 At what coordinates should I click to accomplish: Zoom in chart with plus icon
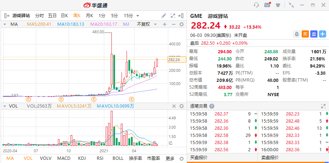165,24
